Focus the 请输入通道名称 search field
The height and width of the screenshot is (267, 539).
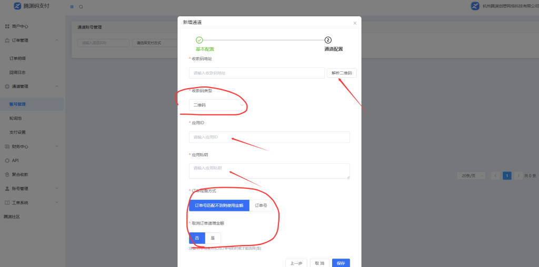(104, 43)
